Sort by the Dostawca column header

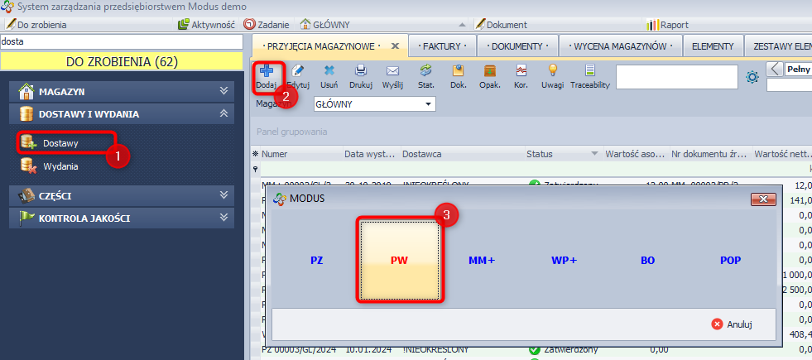[x=462, y=154]
